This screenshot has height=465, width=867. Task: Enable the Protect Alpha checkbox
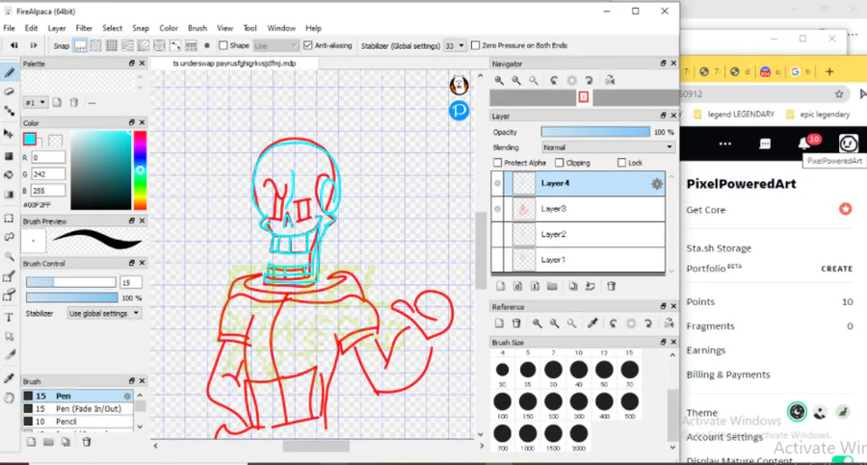[x=498, y=163]
